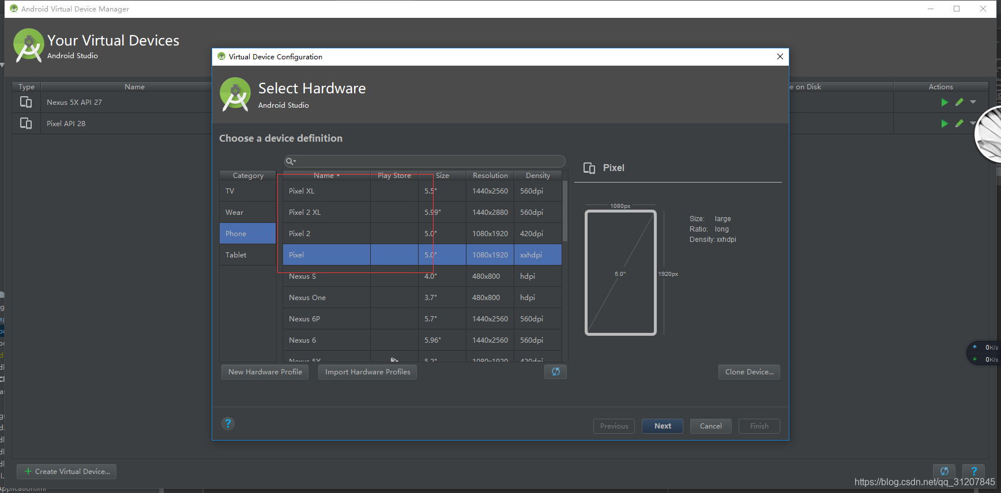The image size is (1001, 493).
Task: Click the Pixel device icon in preview panel
Action: (x=589, y=168)
